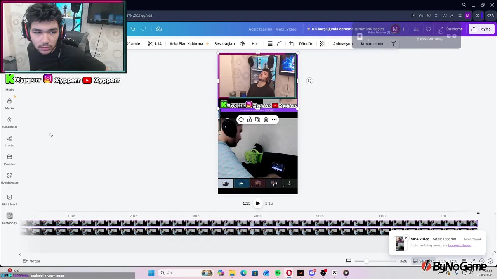Check cloud save status icon
The image size is (497, 279).
[159, 29]
